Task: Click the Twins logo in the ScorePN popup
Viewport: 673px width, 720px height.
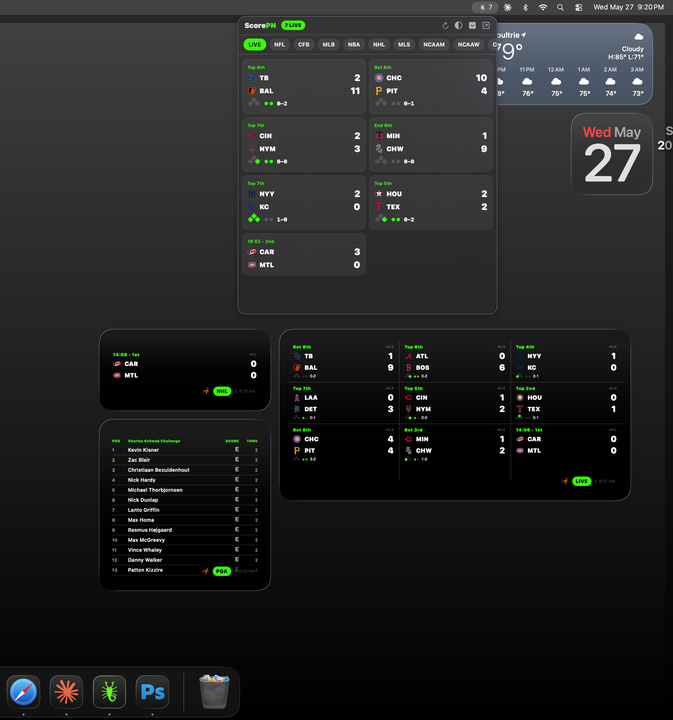Action: pyautogui.click(x=379, y=136)
